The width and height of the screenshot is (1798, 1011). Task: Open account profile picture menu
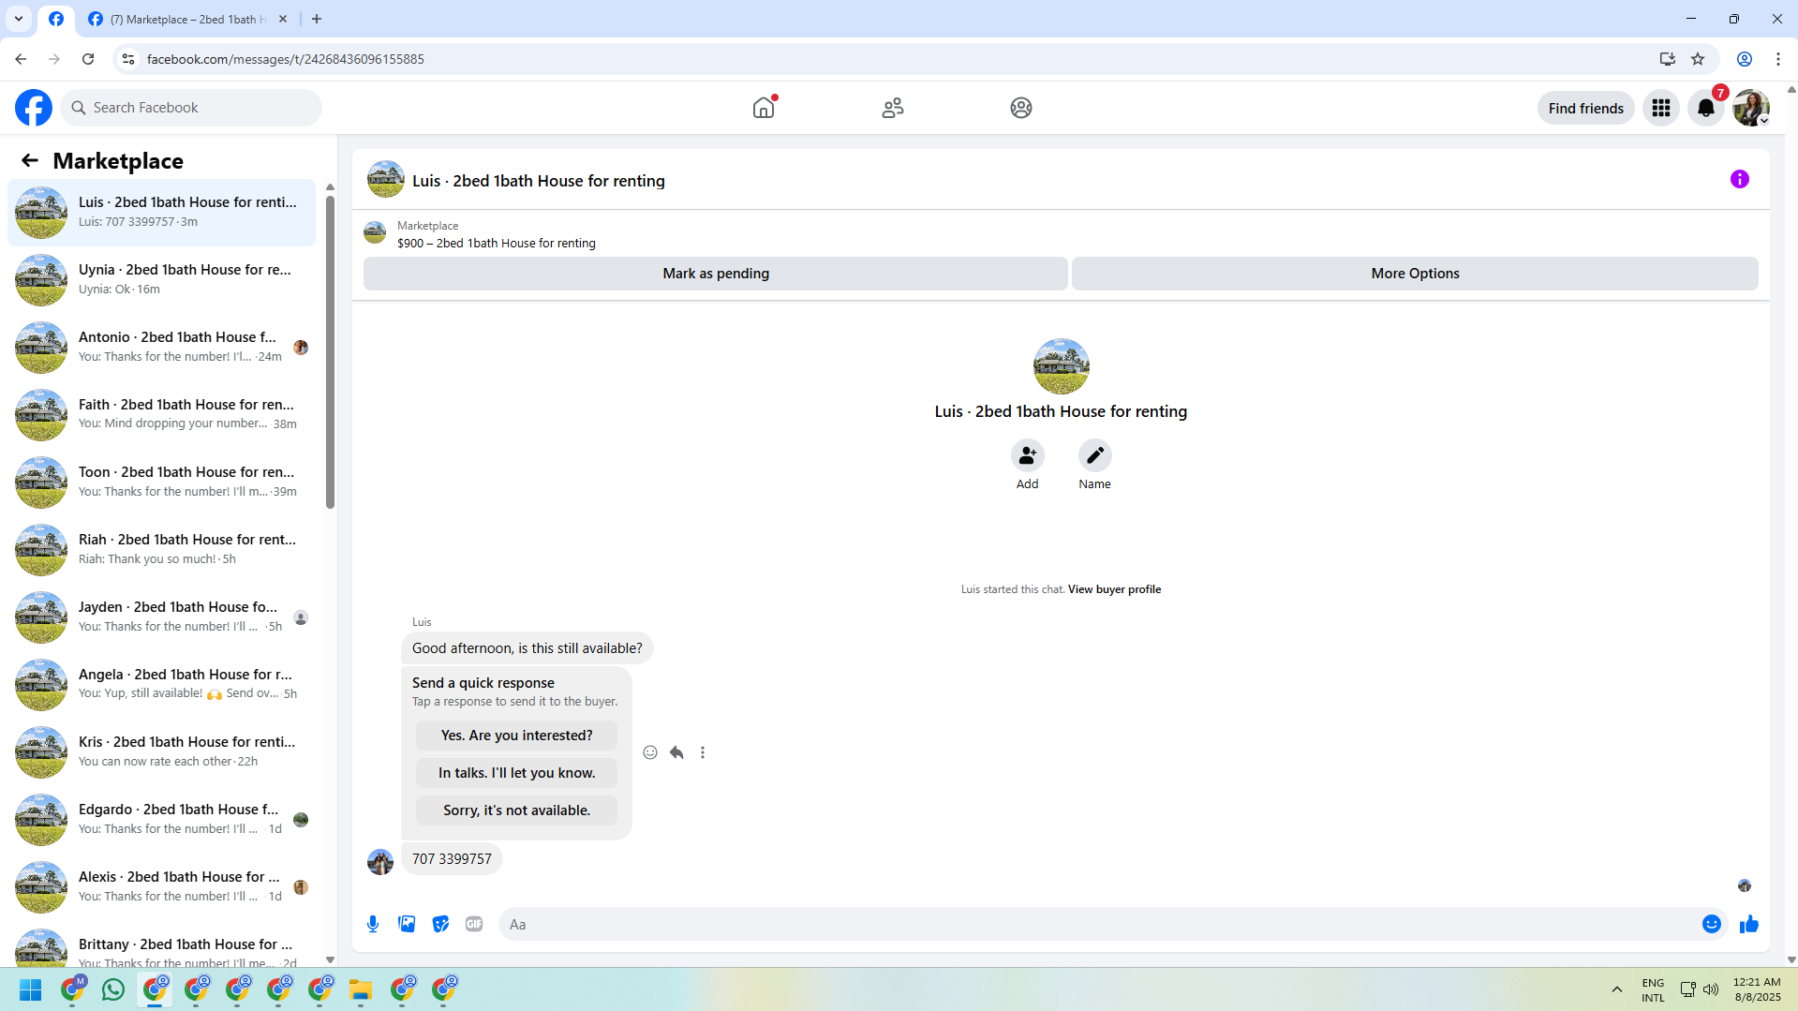[1751, 108]
